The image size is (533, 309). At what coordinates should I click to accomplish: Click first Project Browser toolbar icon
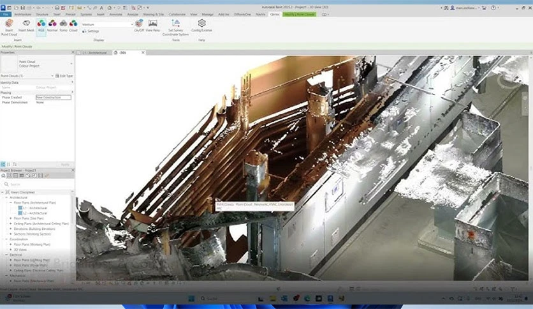[3, 176]
